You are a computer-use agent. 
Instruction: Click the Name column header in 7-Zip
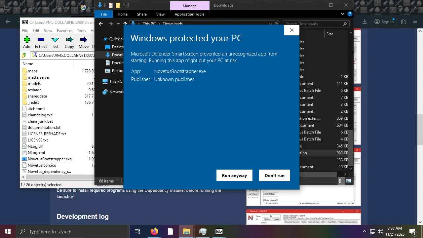(28, 64)
